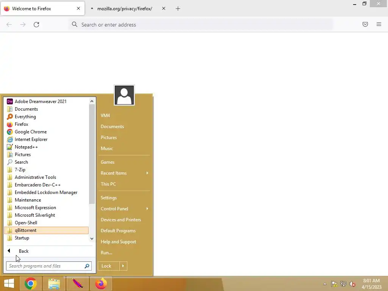Open Settings from start menu
Image resolution: width=388 pixels, height=291 pixels.
[124, 198]
